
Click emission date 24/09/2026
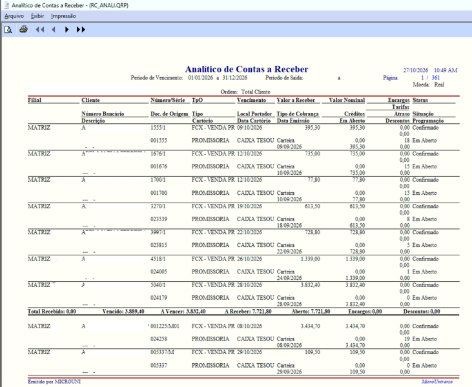(289, 278)
